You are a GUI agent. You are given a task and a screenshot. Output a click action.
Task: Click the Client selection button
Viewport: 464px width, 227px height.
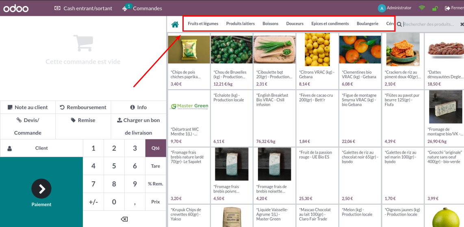click(x=41, y=148)
